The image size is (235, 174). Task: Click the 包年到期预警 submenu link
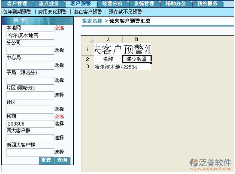[17, 12]
